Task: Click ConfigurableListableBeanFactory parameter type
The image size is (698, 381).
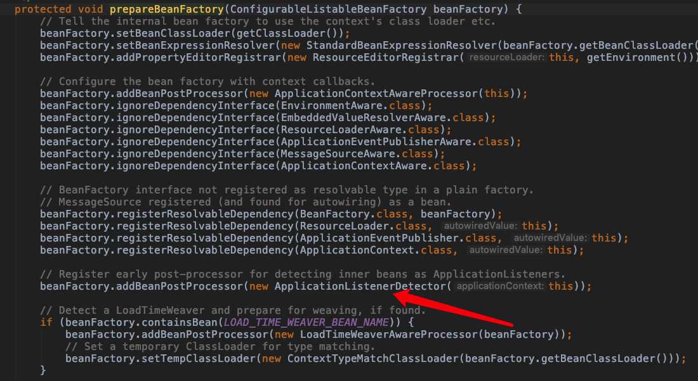Action: 329,9
